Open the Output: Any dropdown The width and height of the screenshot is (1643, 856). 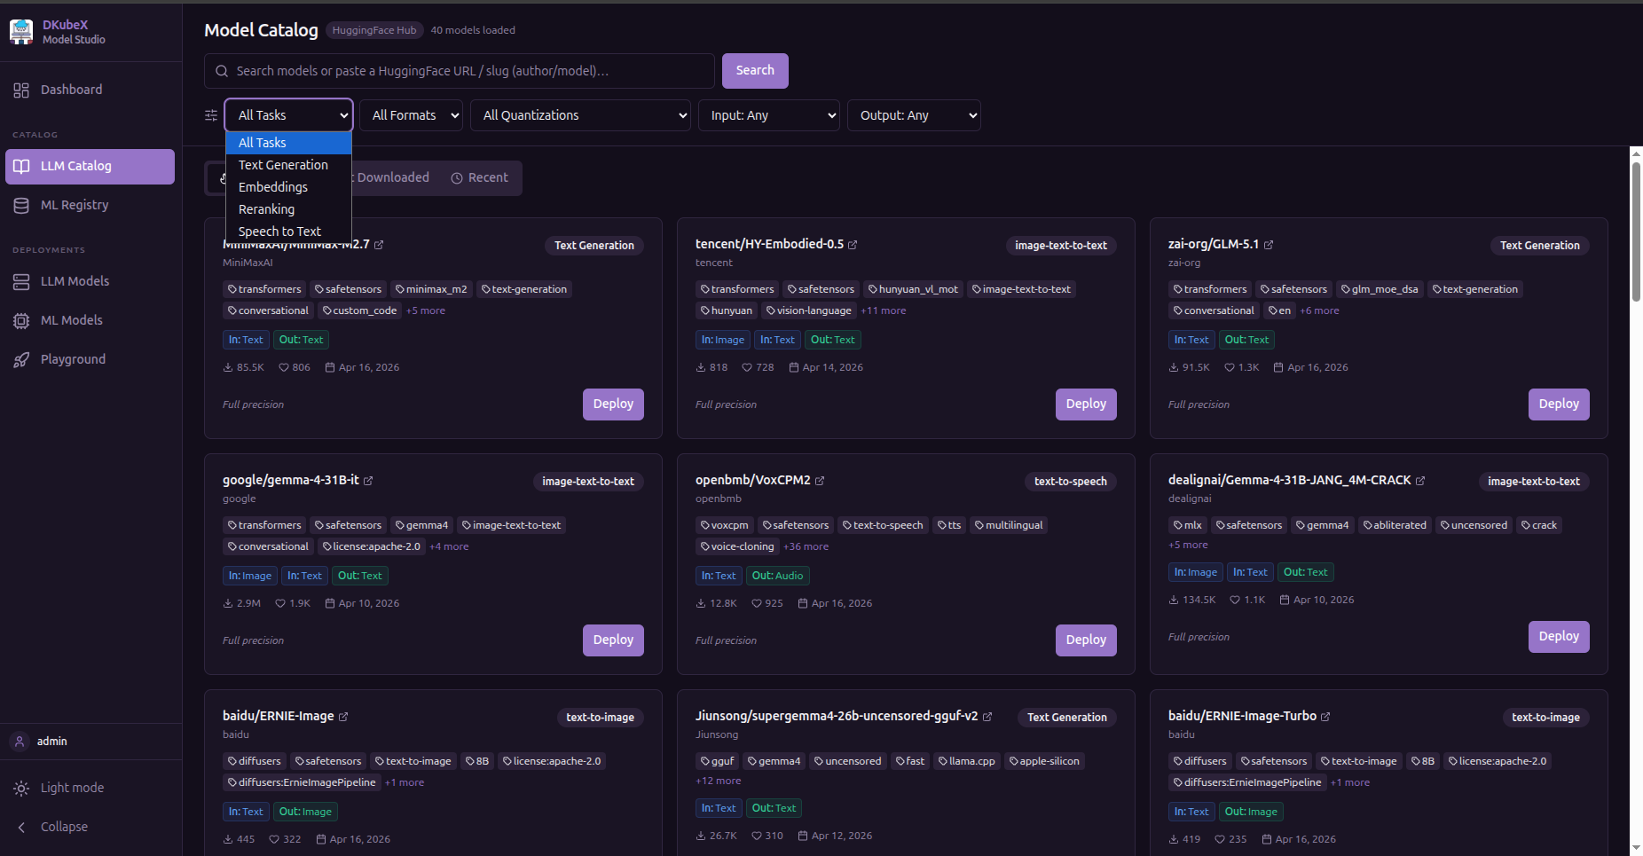pyautogui.click(x=914, y=115)
